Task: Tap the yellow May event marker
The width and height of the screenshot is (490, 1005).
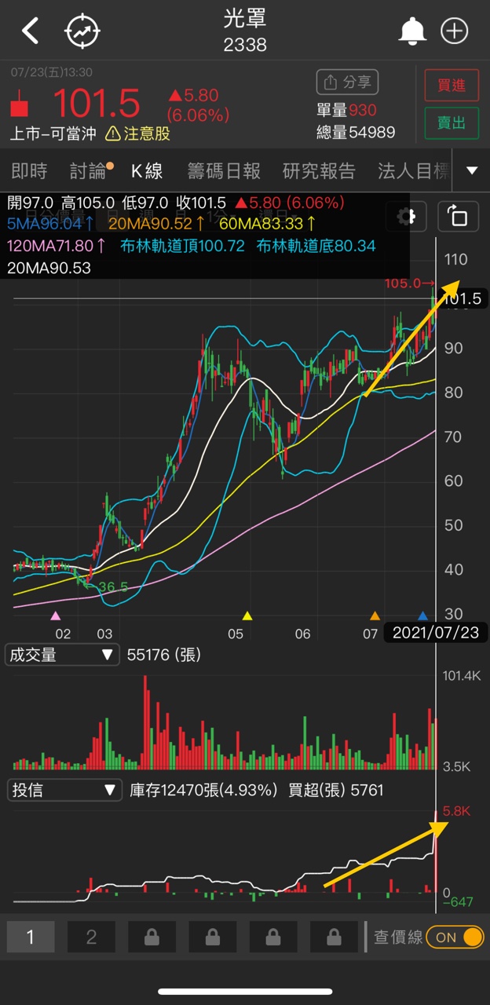Action: 247,616
